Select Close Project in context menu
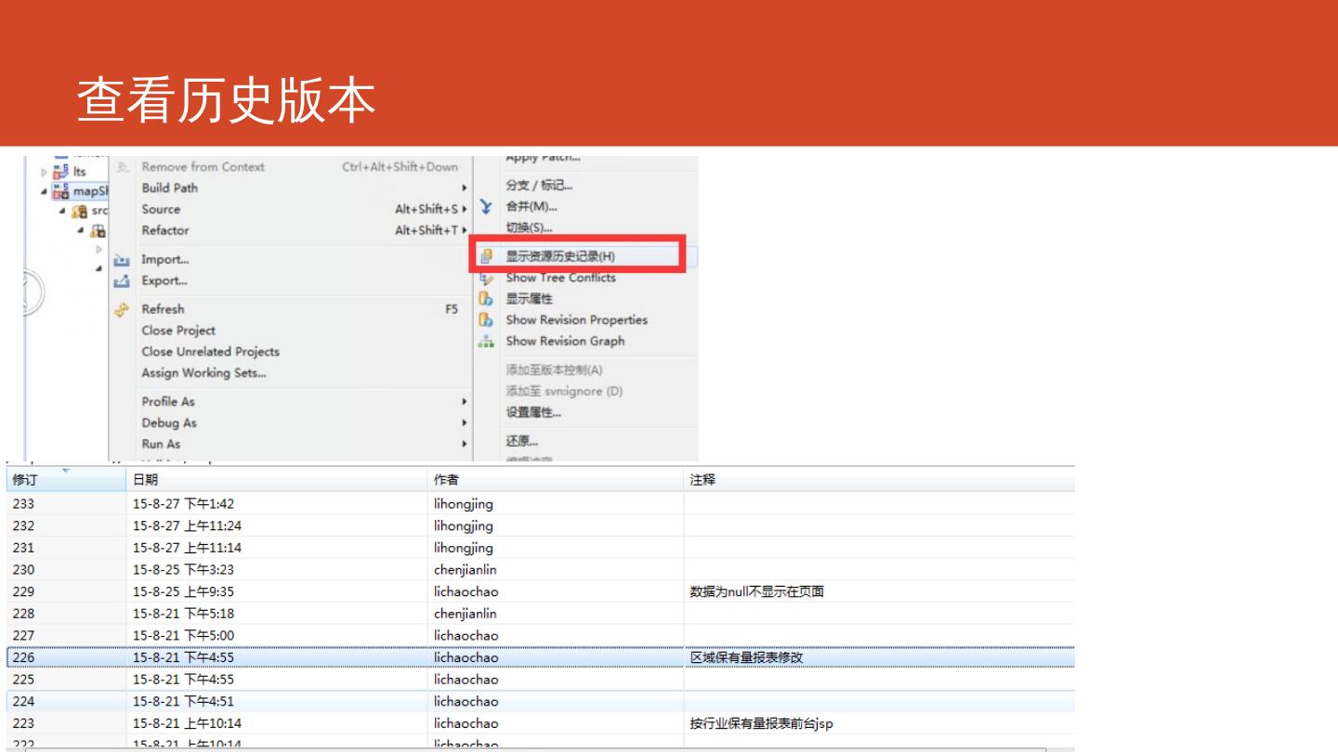 click(178, 331)
